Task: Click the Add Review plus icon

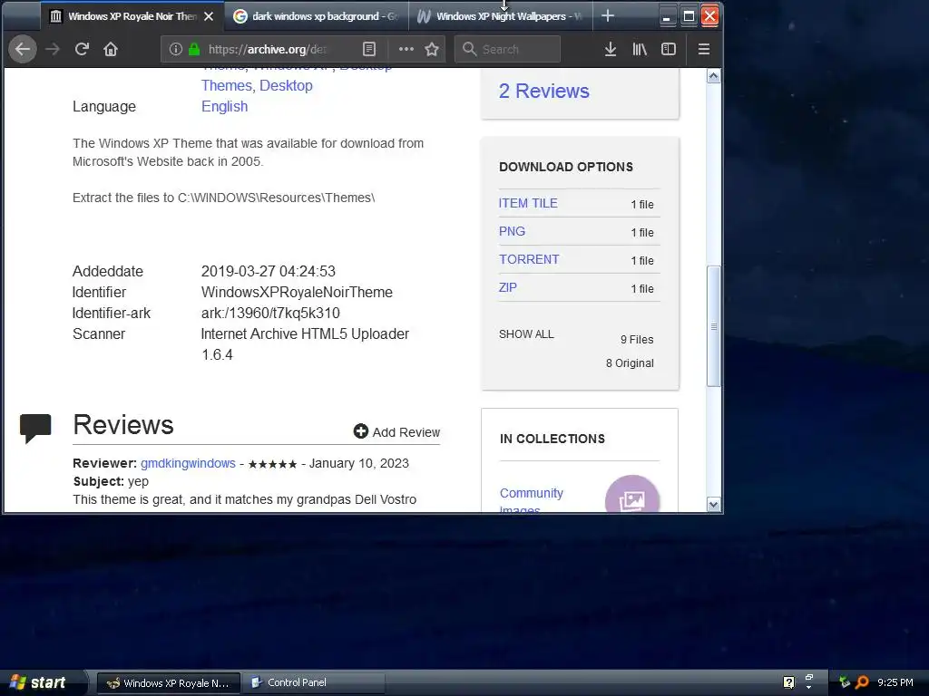Action: point(361,431)
